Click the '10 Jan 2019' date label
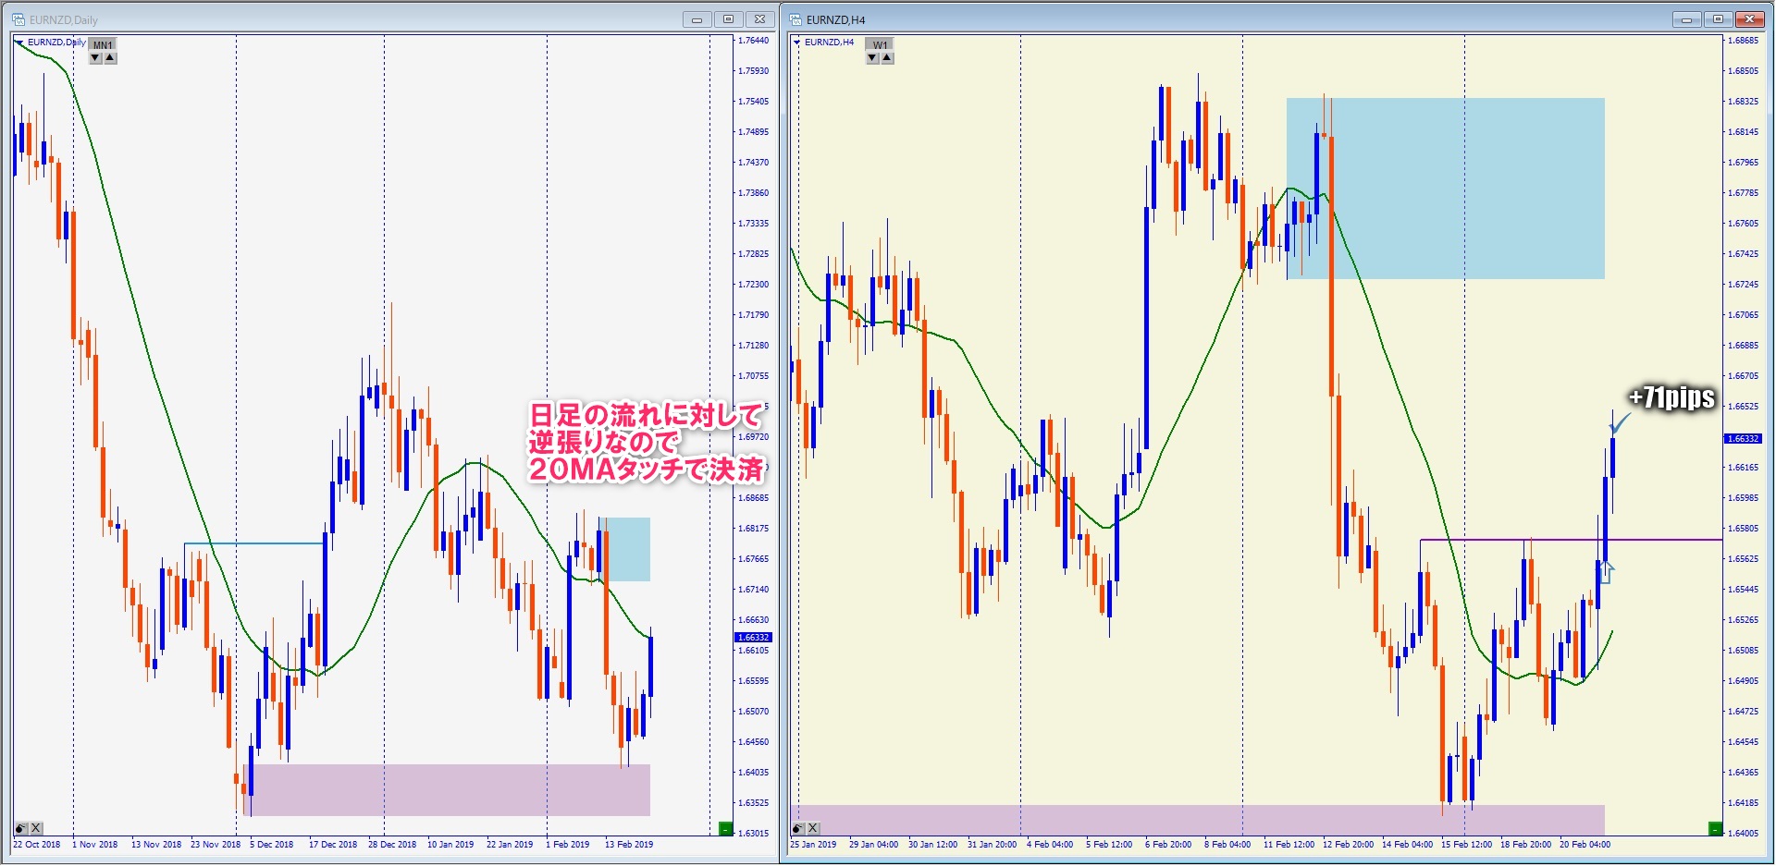This screenshot has width=1776, height=866. pos(450,844)
